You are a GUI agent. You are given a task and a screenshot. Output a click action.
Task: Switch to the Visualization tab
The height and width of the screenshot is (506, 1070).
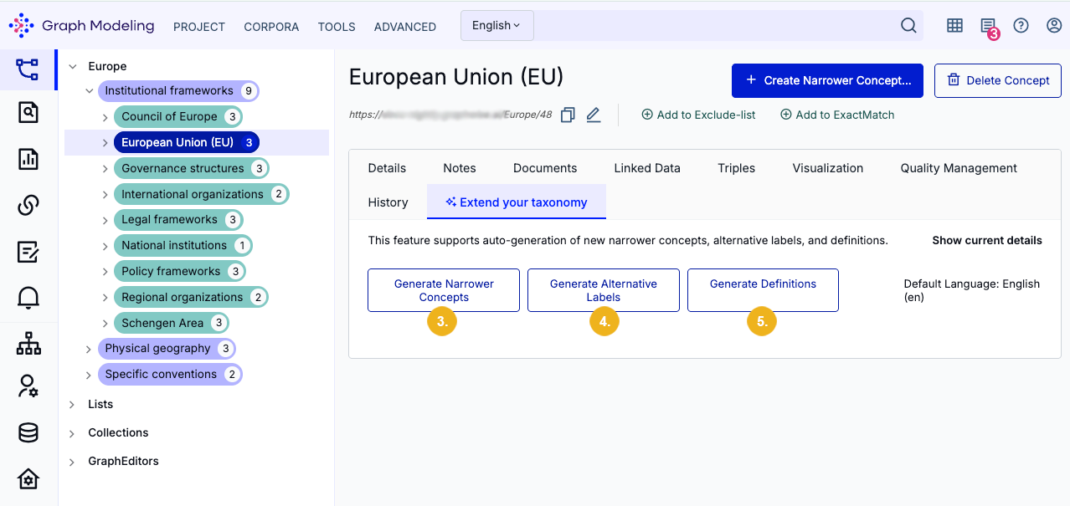tap(828, 168)
